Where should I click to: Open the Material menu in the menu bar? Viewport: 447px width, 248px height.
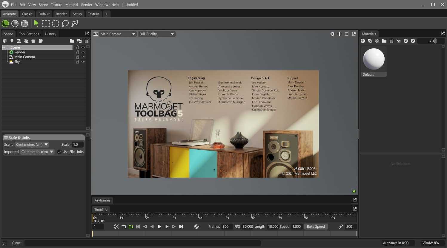click(x=71, y=4)
